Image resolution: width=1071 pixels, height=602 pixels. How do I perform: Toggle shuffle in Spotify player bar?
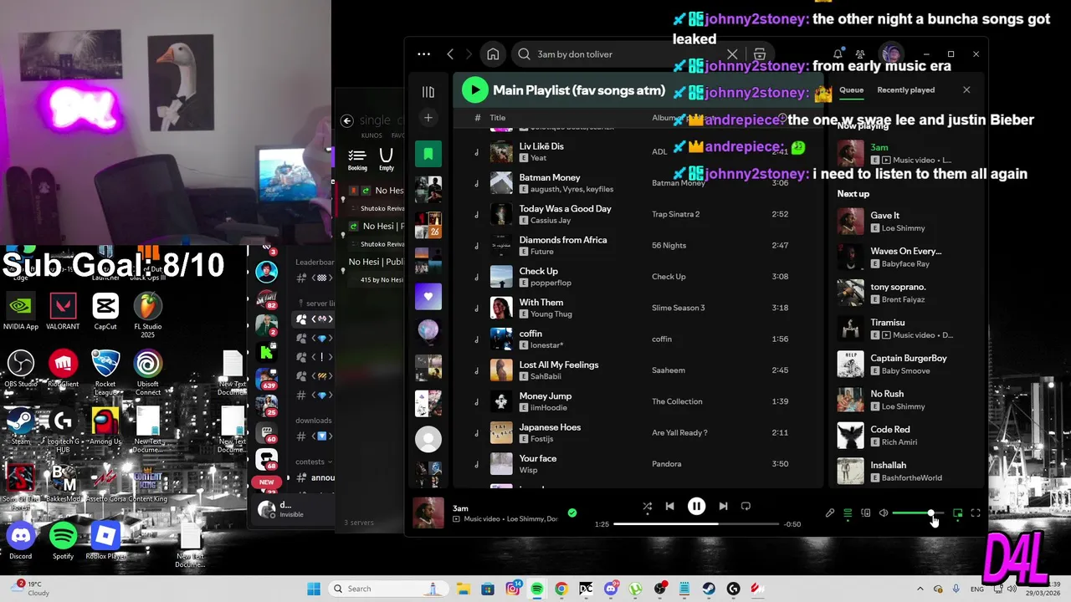pyautogui.click(x=647, y=507)
